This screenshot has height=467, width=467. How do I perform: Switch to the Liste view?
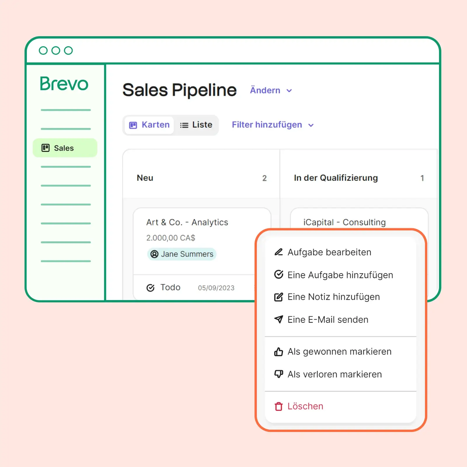click(x=196, y=125)
